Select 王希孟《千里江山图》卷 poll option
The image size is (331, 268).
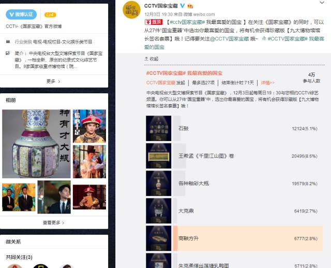click(x=248, y=156)
